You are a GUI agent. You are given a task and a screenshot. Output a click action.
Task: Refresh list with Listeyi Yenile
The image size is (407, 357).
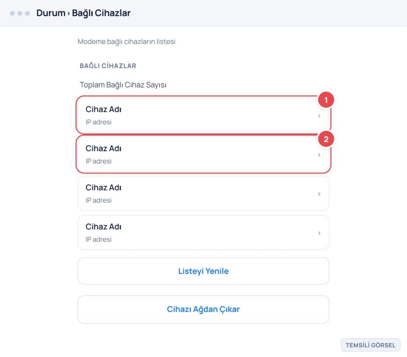point(203,271)
